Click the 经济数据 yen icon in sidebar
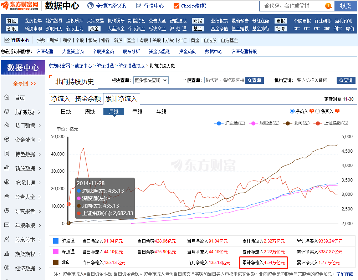Viewport: 358px width, 280px height. [7, 268]
